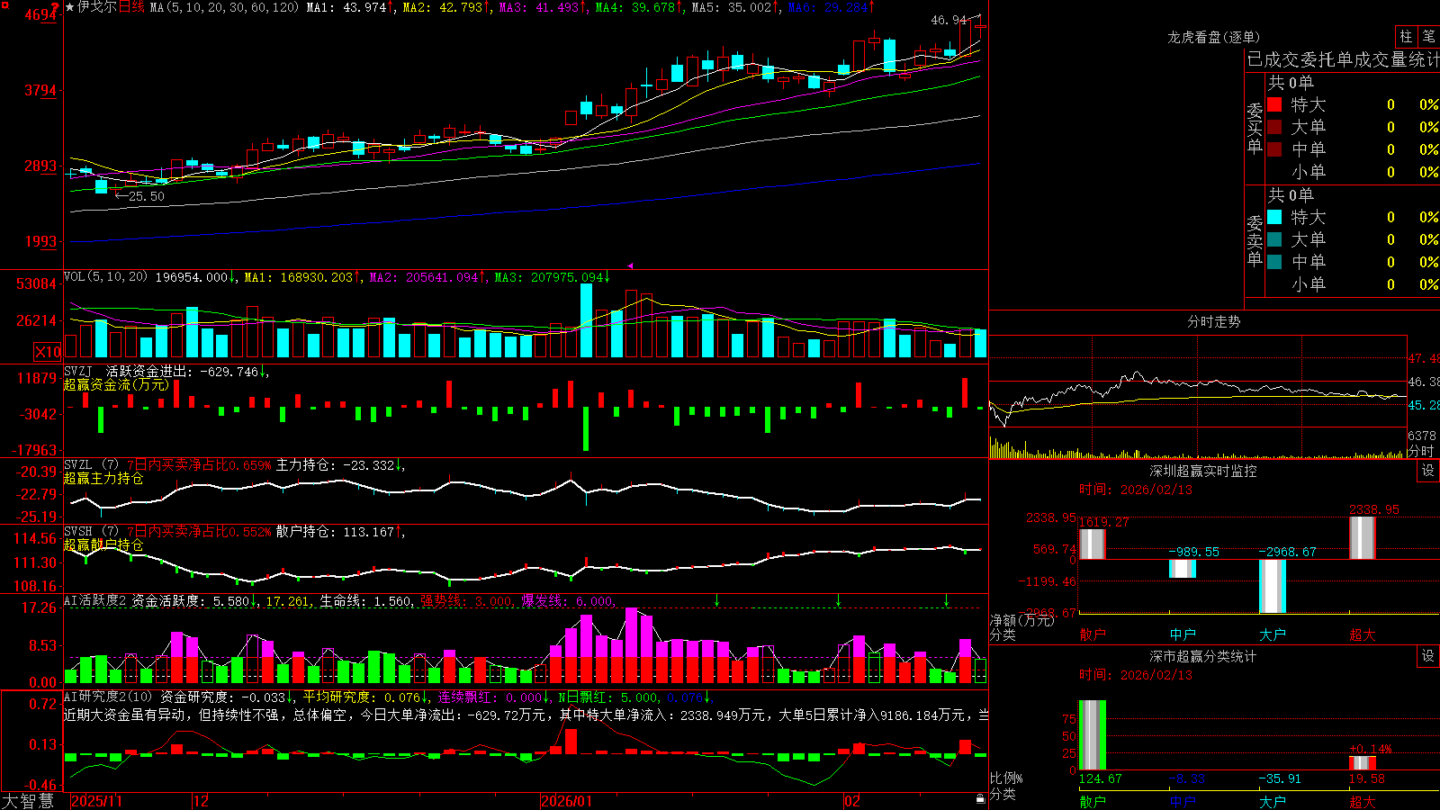Click the 爆发线: 6.000 value
The width and height of the screenshot is (1440, 810).
(567, 600)
